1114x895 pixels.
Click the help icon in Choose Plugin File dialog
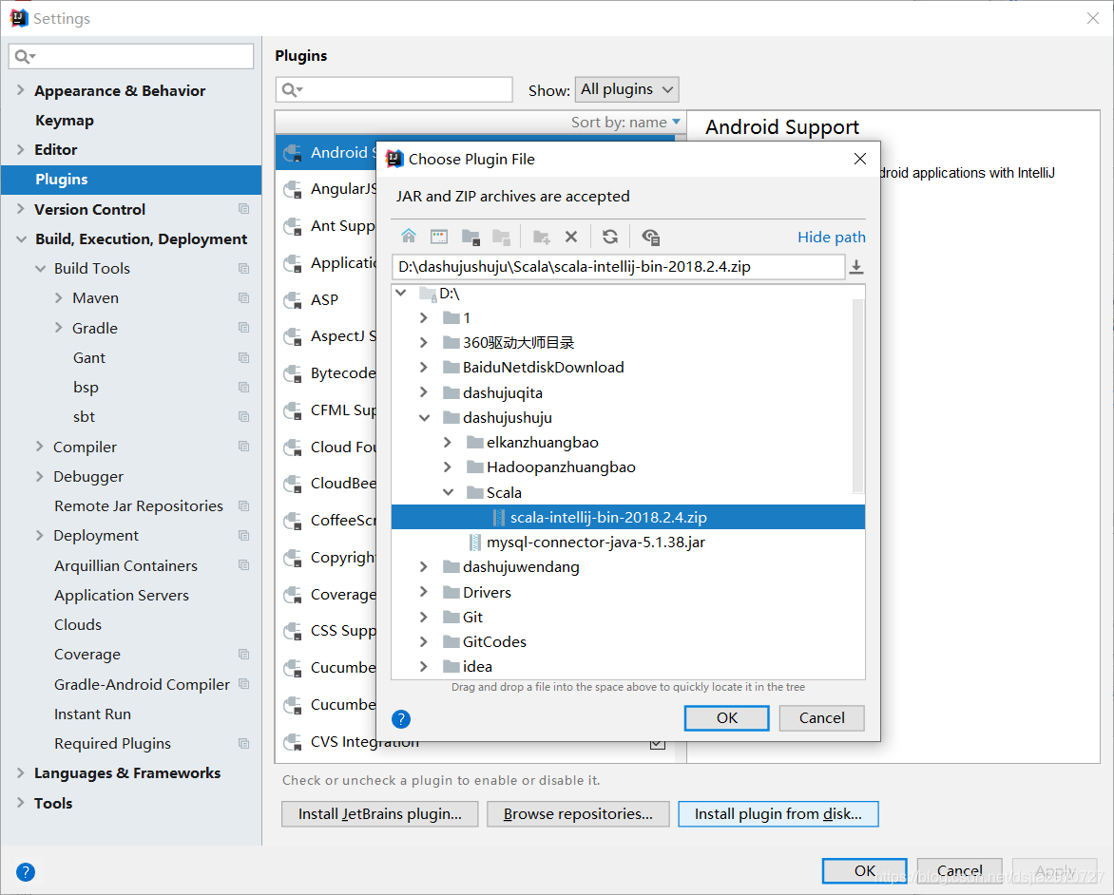point(401,719)
